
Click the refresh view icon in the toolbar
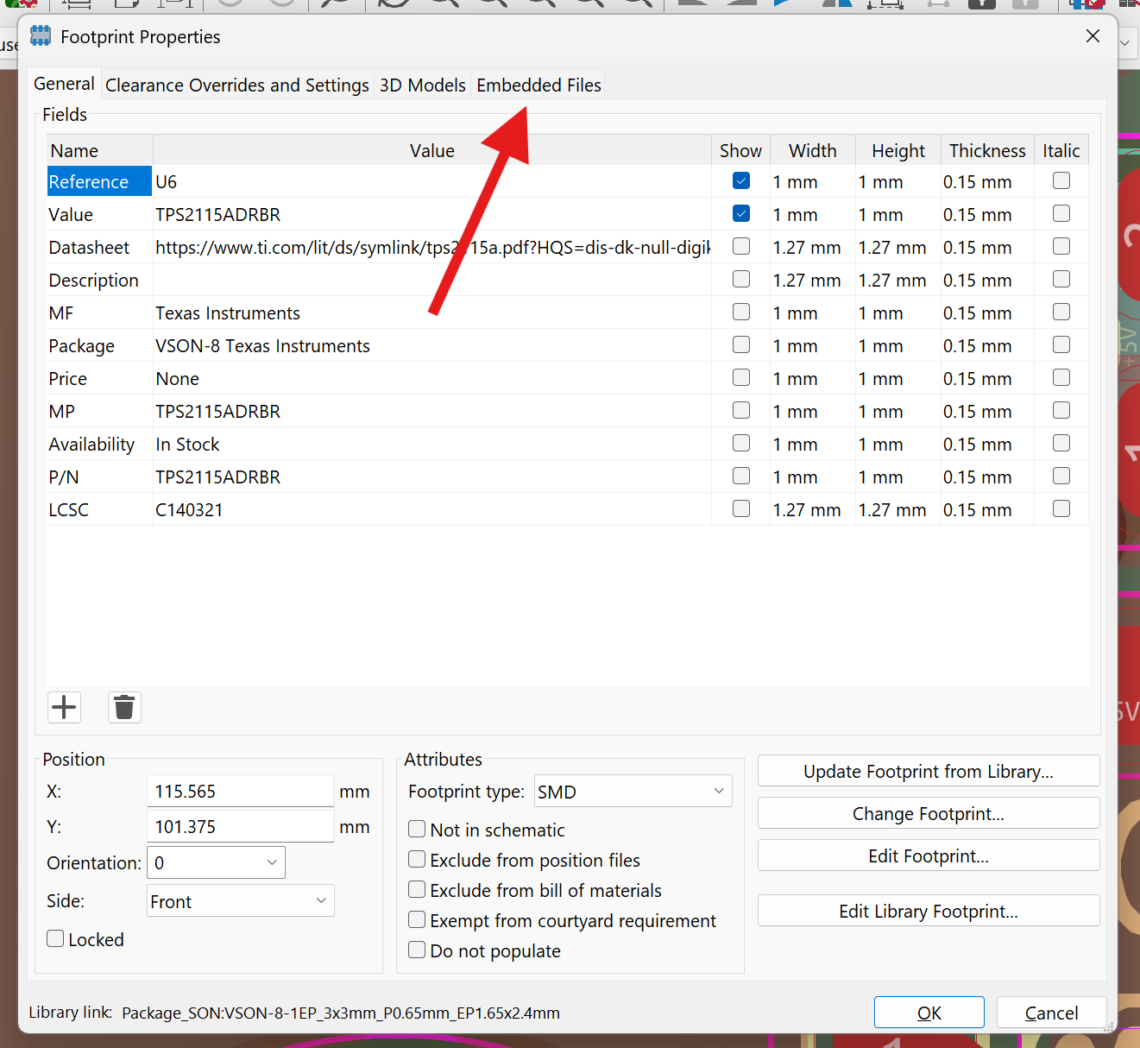point(393,5)
